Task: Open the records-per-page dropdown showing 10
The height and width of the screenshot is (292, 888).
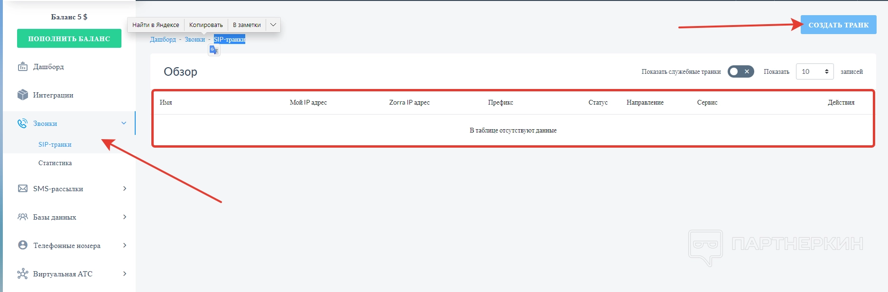Action: pyautogui.click(x=814, y=71)
